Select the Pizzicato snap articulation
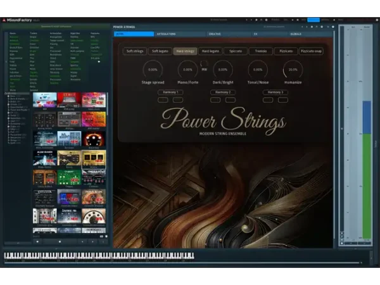The height and width of the screenshot is (285, 380). coord(311,51)
